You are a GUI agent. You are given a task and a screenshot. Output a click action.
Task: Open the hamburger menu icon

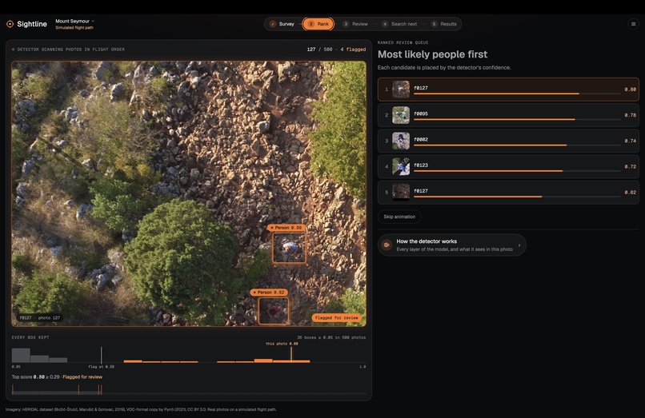pyautogui.click(x=633, y=24)
